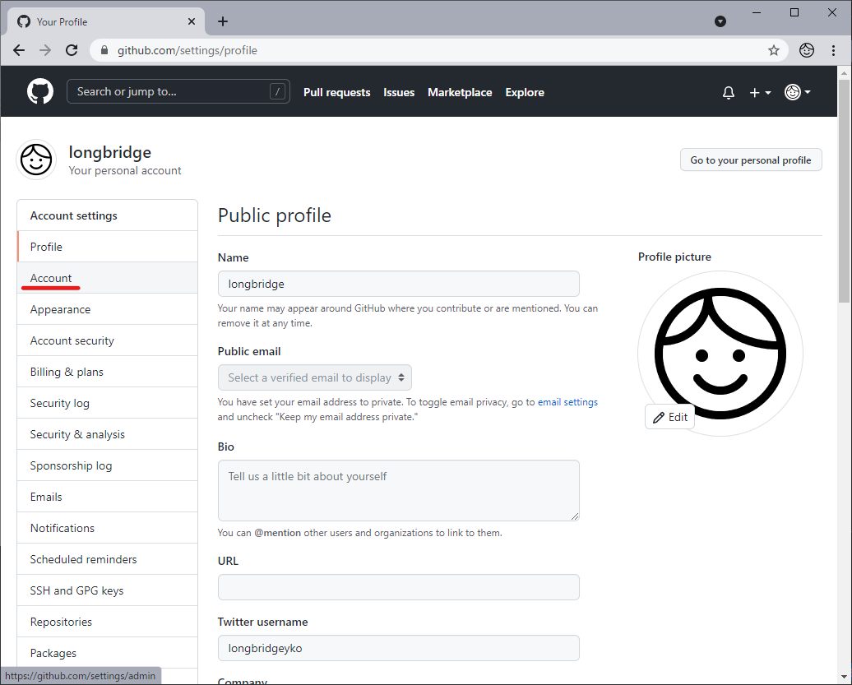Open Account security settings
Image resolution: width=852 pixels, height=685 pixels.
click(x=108, y=340)
